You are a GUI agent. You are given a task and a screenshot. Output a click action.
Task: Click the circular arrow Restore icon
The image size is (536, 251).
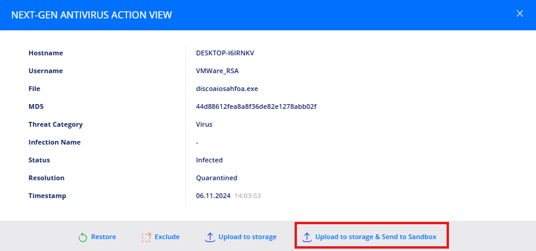[x=83, y=237]
